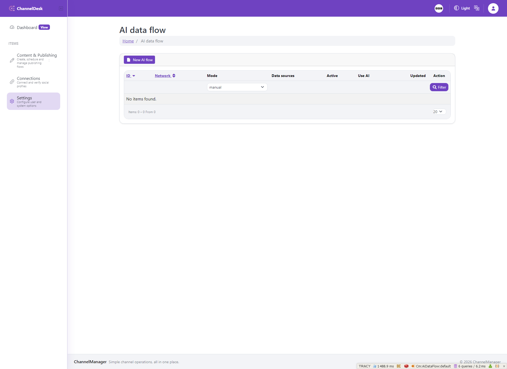This screenshot has width=507, height=369.
Task: Click the Active column header
Action: pos(332,76)
